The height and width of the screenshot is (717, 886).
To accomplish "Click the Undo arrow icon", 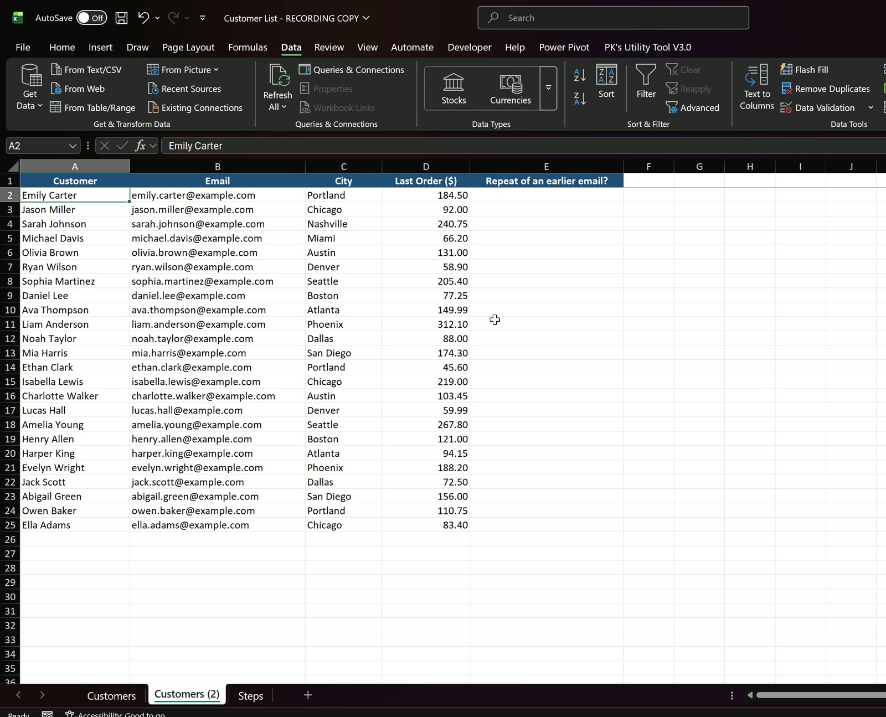I will pyautogui.click(x=143, y=18).
